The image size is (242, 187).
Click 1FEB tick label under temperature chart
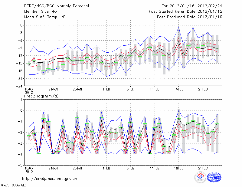tap(106, 89)
